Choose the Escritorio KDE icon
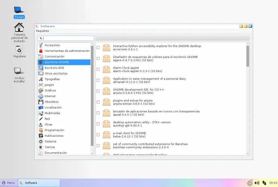This screenshot has width=278, height=187. [41, 68]
